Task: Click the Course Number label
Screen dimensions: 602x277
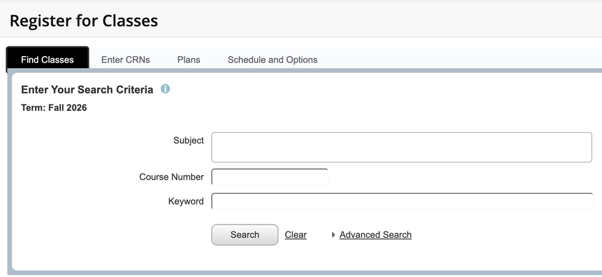Action: point(171,177)
